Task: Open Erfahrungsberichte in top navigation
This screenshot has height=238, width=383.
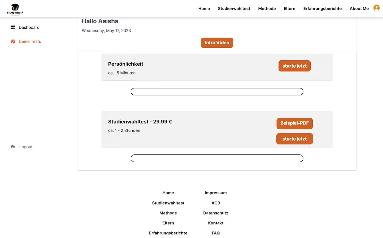Action: pyautogui.click(x=322, y=9)
